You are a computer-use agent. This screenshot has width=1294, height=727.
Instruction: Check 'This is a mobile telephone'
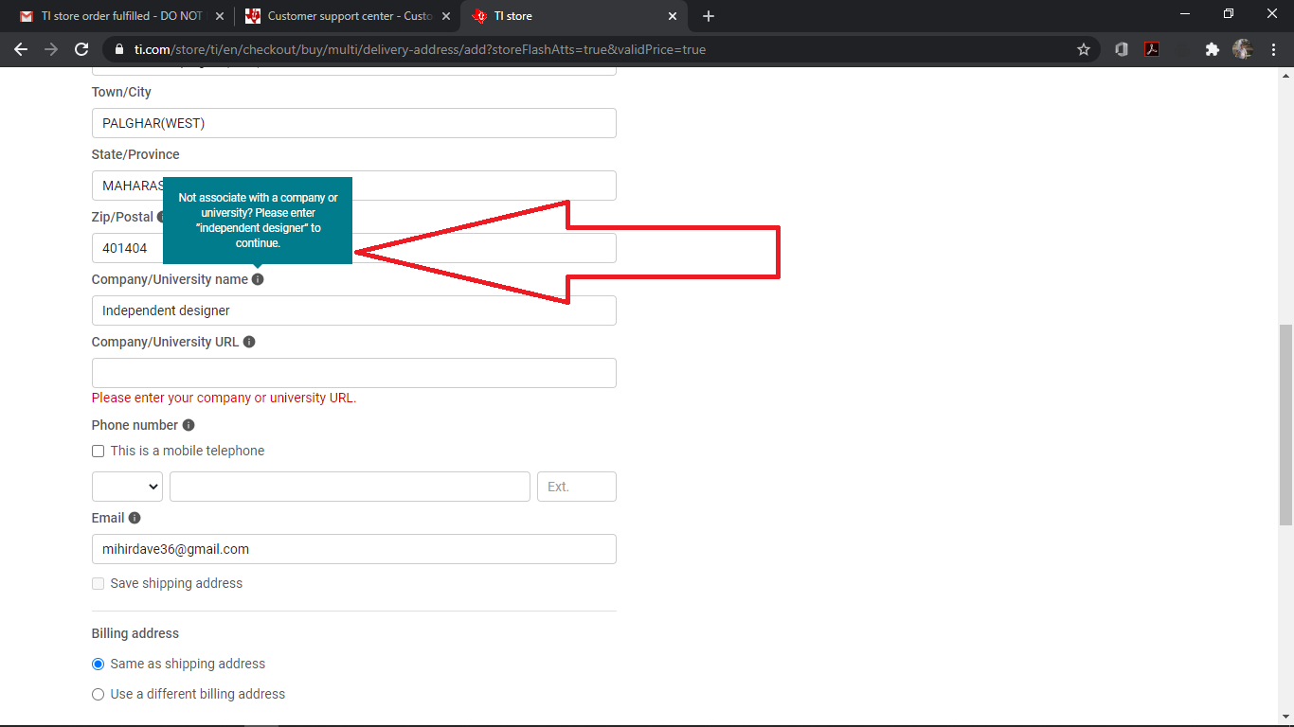click(x=98, y=452)
